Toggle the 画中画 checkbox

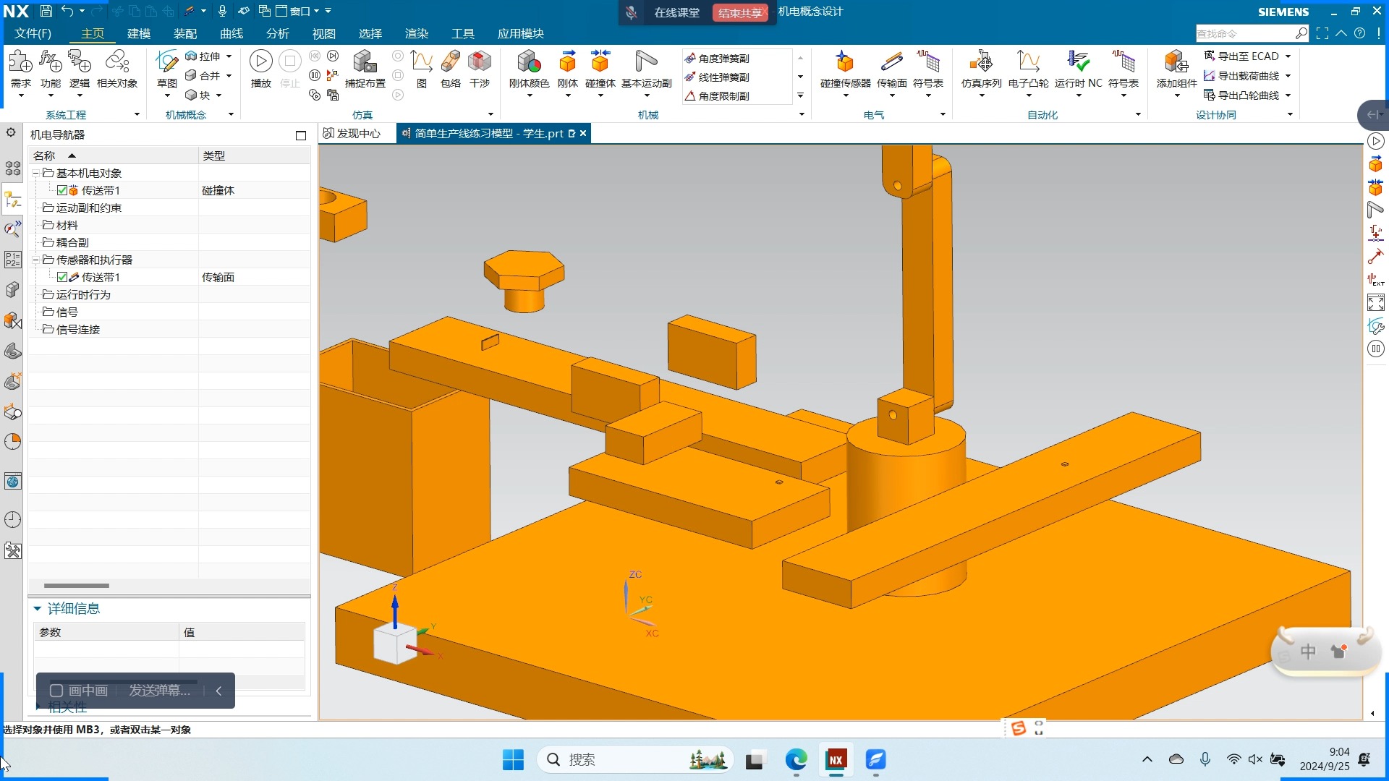click(56, 691)
